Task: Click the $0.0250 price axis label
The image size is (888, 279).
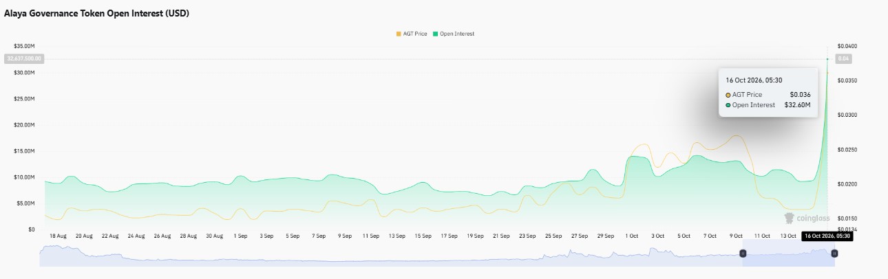Action: click(x=847, y=149)
